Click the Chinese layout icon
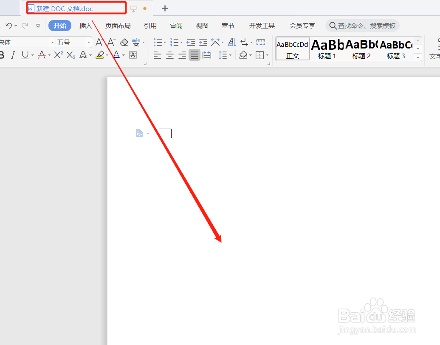 coord(215,43)
